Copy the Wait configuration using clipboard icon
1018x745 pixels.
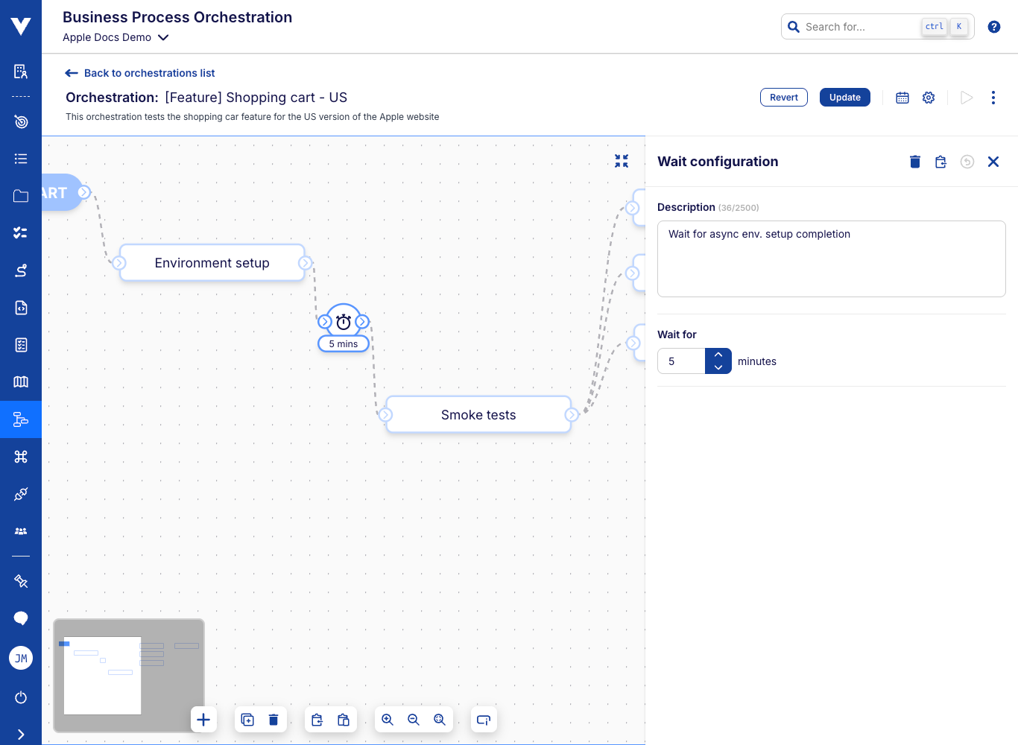coord(940,162)
